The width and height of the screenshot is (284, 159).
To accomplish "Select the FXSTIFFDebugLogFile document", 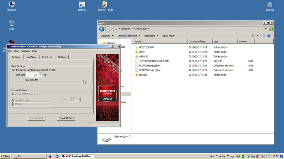I will pyautogui.click(x=148, y=70).
